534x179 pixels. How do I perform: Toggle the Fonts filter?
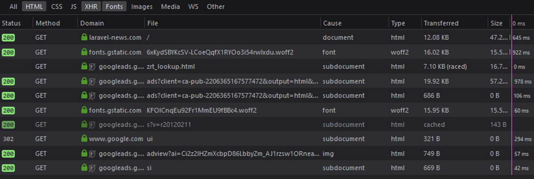114,6
